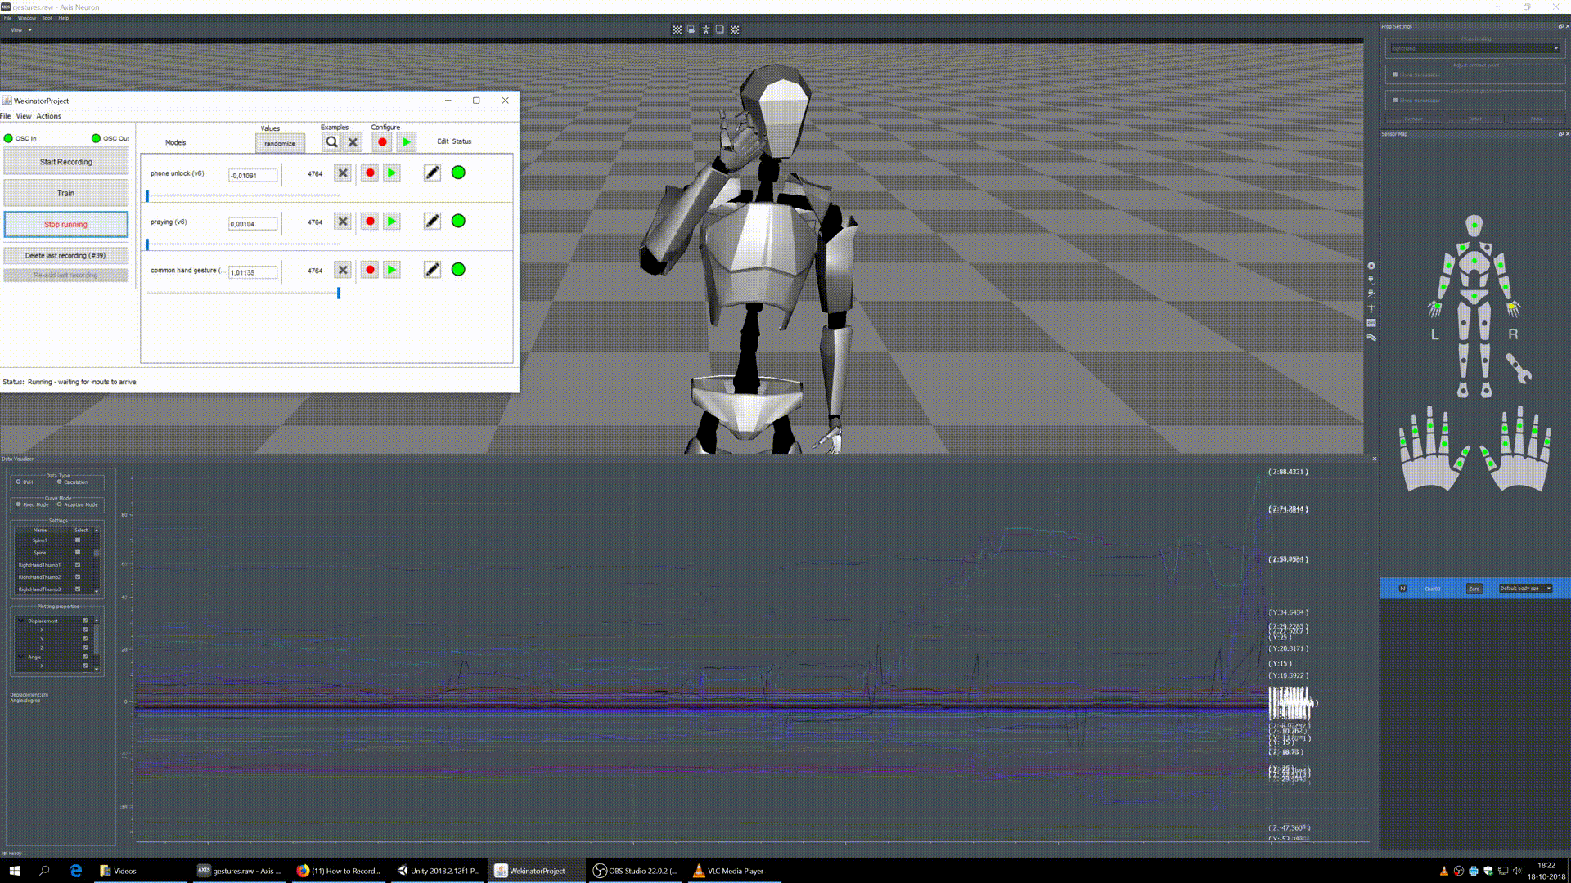Click the wrench icon in Sensor Map
This screenshot has width=1571, height=883.
(x=1518, y=368)
